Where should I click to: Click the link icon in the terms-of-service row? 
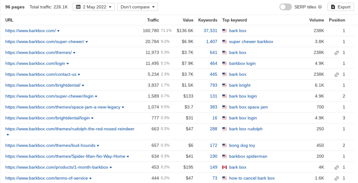click(x=337, y=178)
